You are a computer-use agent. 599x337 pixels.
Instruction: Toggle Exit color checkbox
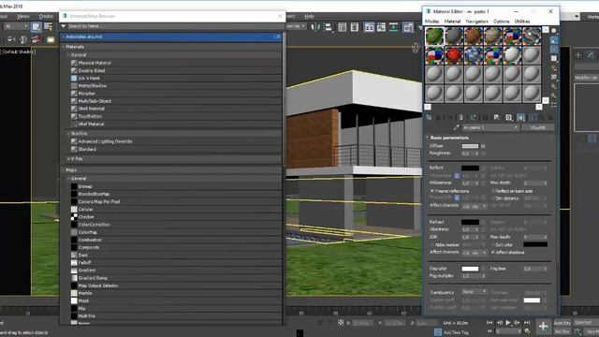coord(493,244)
